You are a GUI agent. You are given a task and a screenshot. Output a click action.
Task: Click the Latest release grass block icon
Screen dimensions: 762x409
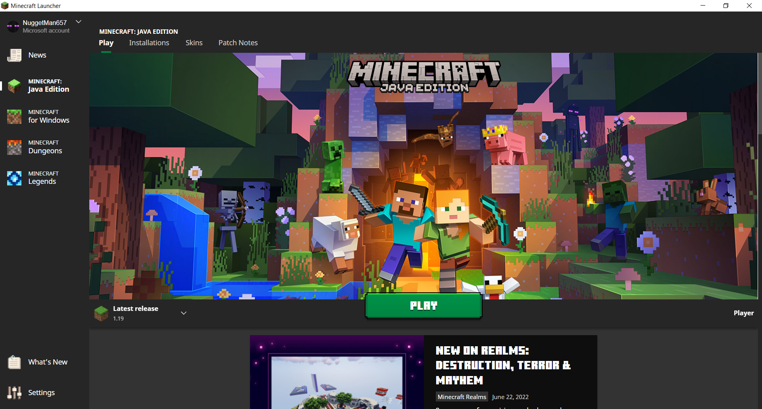pos(101,313)
